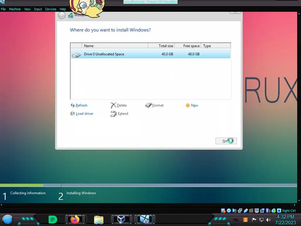Viewport: 301px width, 226px height.
Task: Click the volume speaker tray icon
Action: click(x=268, y=220)
